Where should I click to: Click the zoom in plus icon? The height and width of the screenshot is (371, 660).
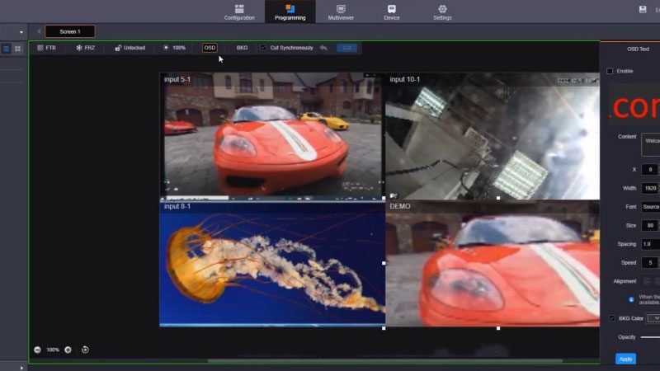pos(68,350)
